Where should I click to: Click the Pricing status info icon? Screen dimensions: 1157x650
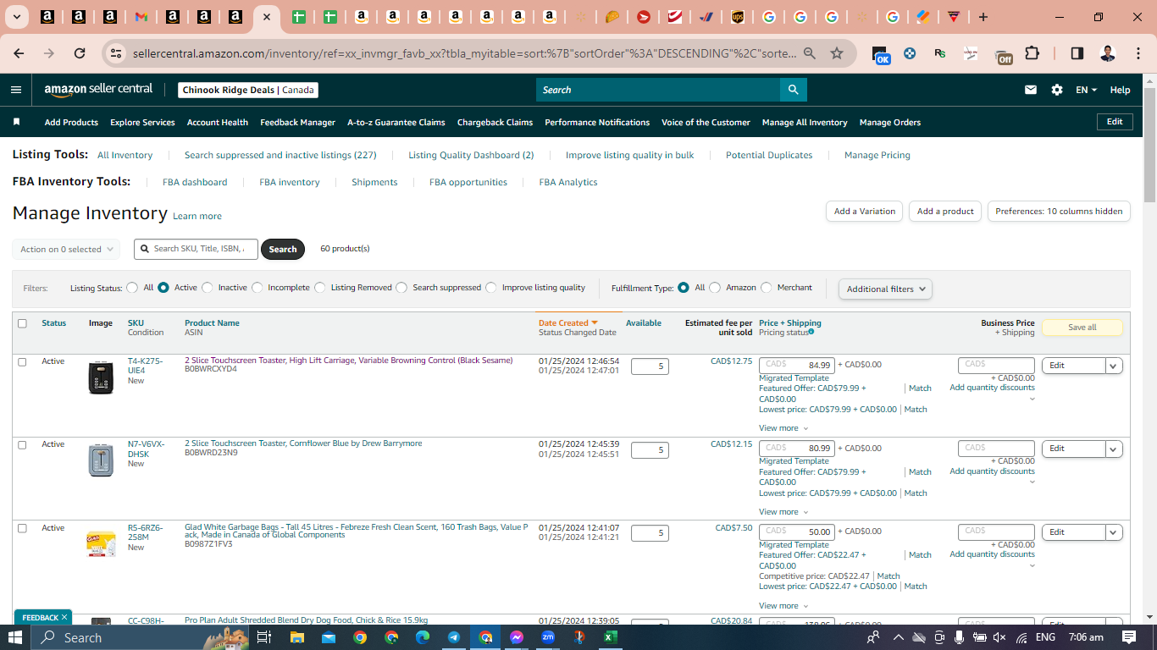[x=811, y=332]
